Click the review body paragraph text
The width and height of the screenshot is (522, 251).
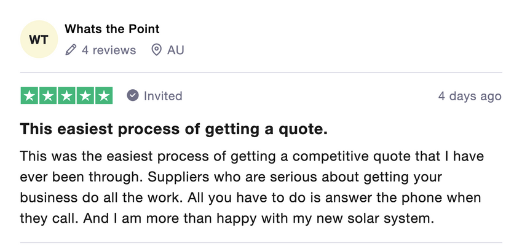tap(252, 188)
